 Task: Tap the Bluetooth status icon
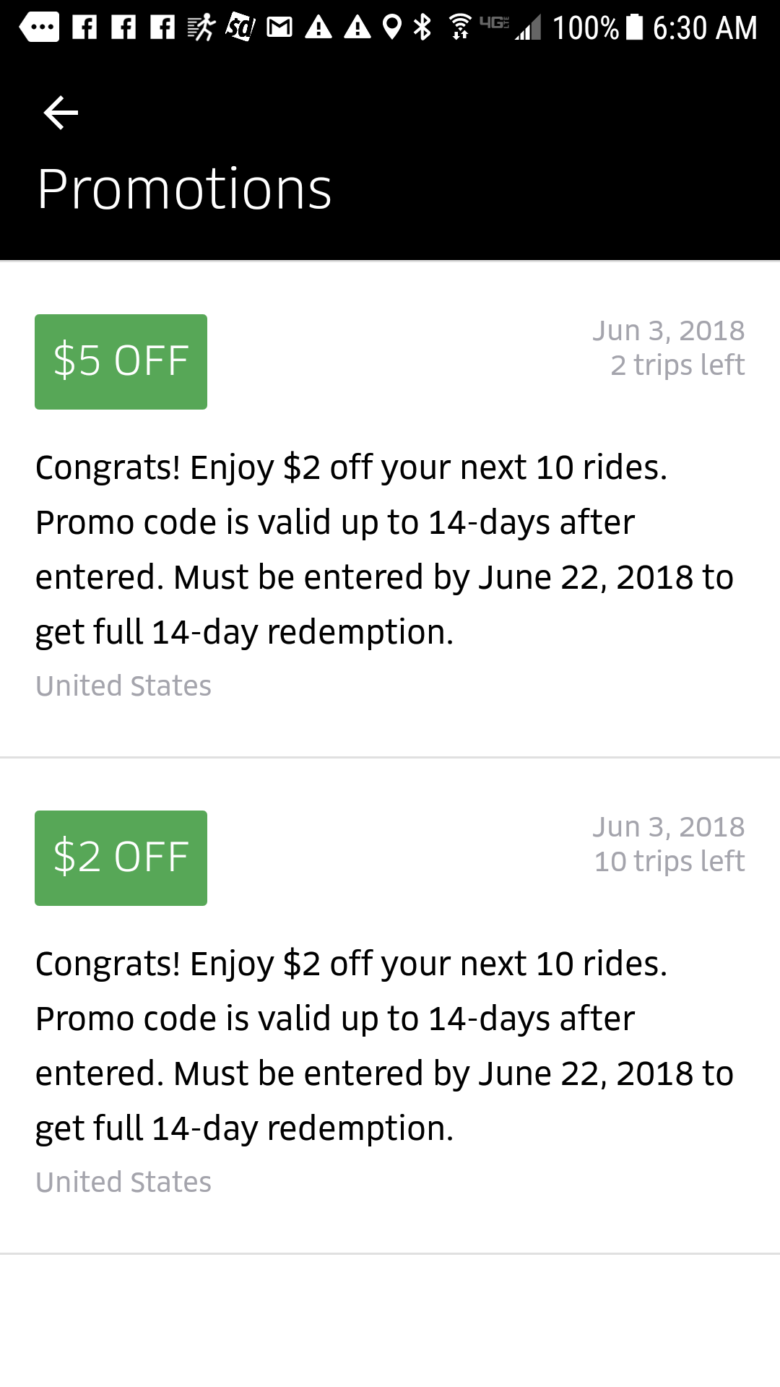click(x=422, y=27)
